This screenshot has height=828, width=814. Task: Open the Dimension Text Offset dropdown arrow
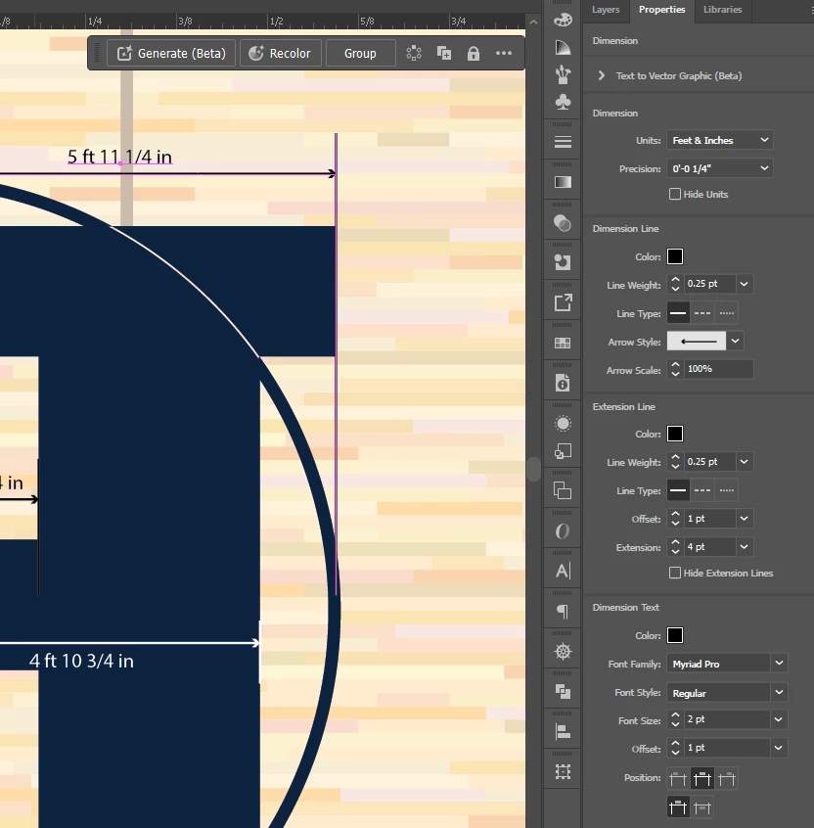[779, 748]
